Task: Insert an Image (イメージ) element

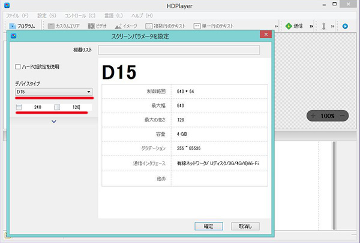Action: click(x=126, y=26)
